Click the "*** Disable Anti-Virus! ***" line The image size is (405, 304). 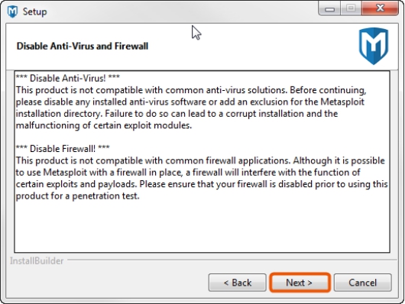pyautogui.click(x=68, y=78)
